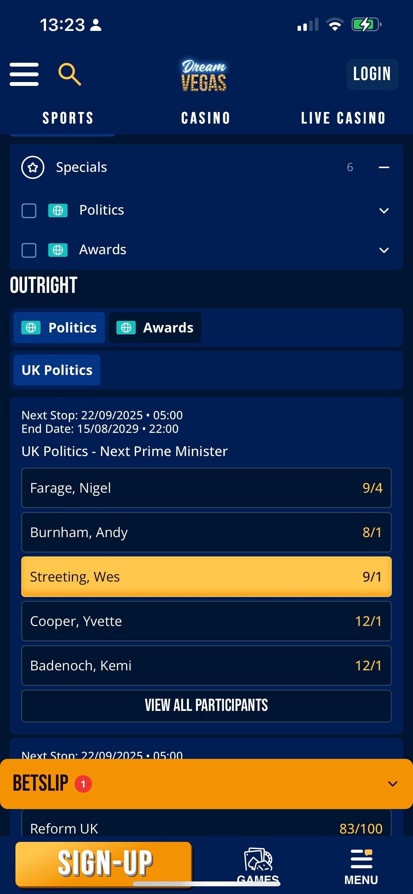The height and width of the screenshot is (894, 413).
Task: Switch to the Live Casino tab
Action: click(343, 118)
